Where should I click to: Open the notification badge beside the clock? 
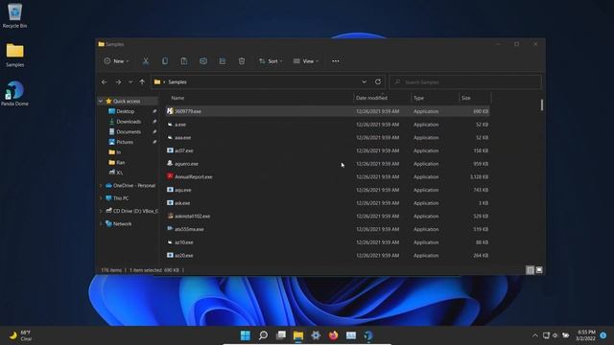pyautogui.click(x=603, y=335)
